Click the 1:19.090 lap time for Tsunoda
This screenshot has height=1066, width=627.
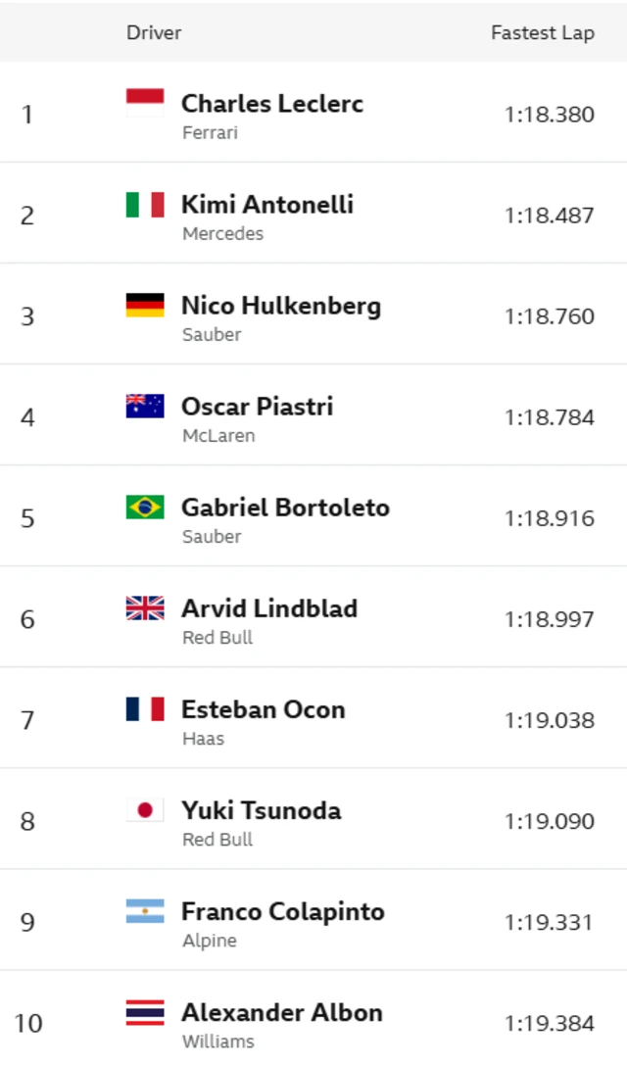click(x=550, y=821)
